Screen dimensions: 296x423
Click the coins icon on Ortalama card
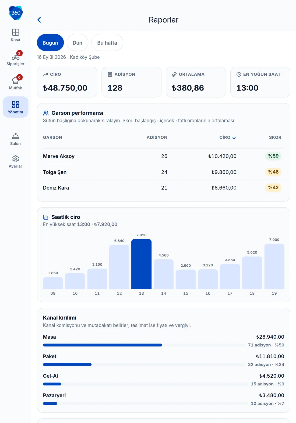tap(174, 74)
